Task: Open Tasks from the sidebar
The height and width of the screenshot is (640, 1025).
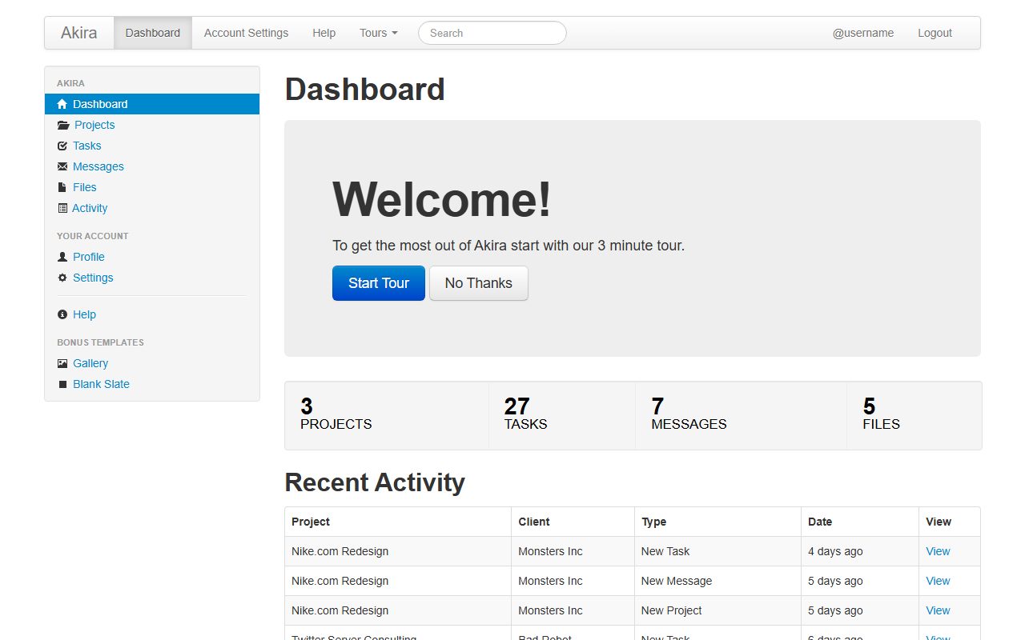Action: [87, 146]
